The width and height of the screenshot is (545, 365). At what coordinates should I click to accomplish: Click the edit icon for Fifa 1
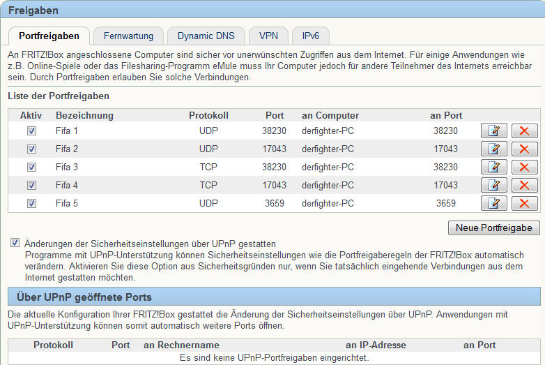coord(494,131)
